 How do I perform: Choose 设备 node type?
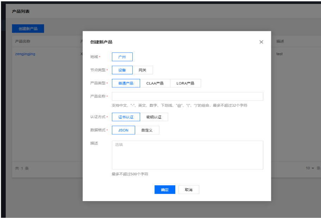[122, 70]
